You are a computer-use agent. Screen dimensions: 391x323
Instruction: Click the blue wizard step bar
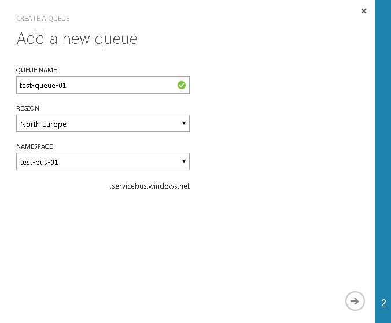[x=383, y=145]
